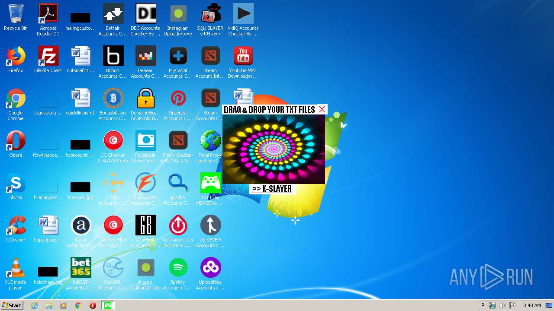Viewport: 554px width, 311px height.
Task: Select Recharge.com Accounts Checker icon
Action: click(x=178, y=226)
